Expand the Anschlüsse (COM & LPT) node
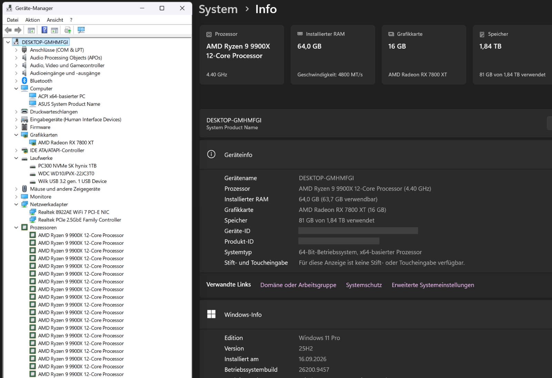This screenshot has height=378, width=552. (x=16, y=50)
